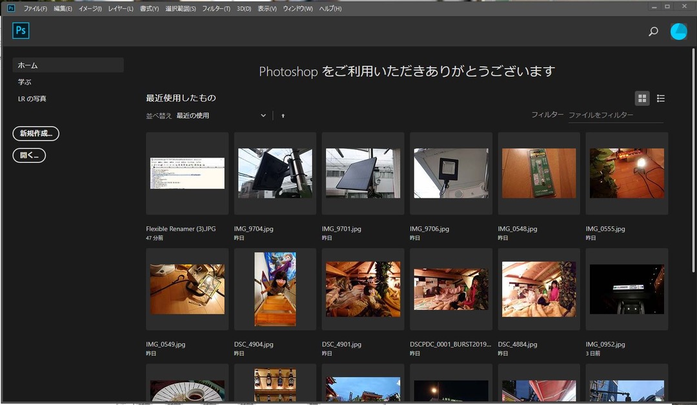Click the IMG_0549.jpg file name text
This screenshot has width=697, height=405.
(x=166, y=344)
